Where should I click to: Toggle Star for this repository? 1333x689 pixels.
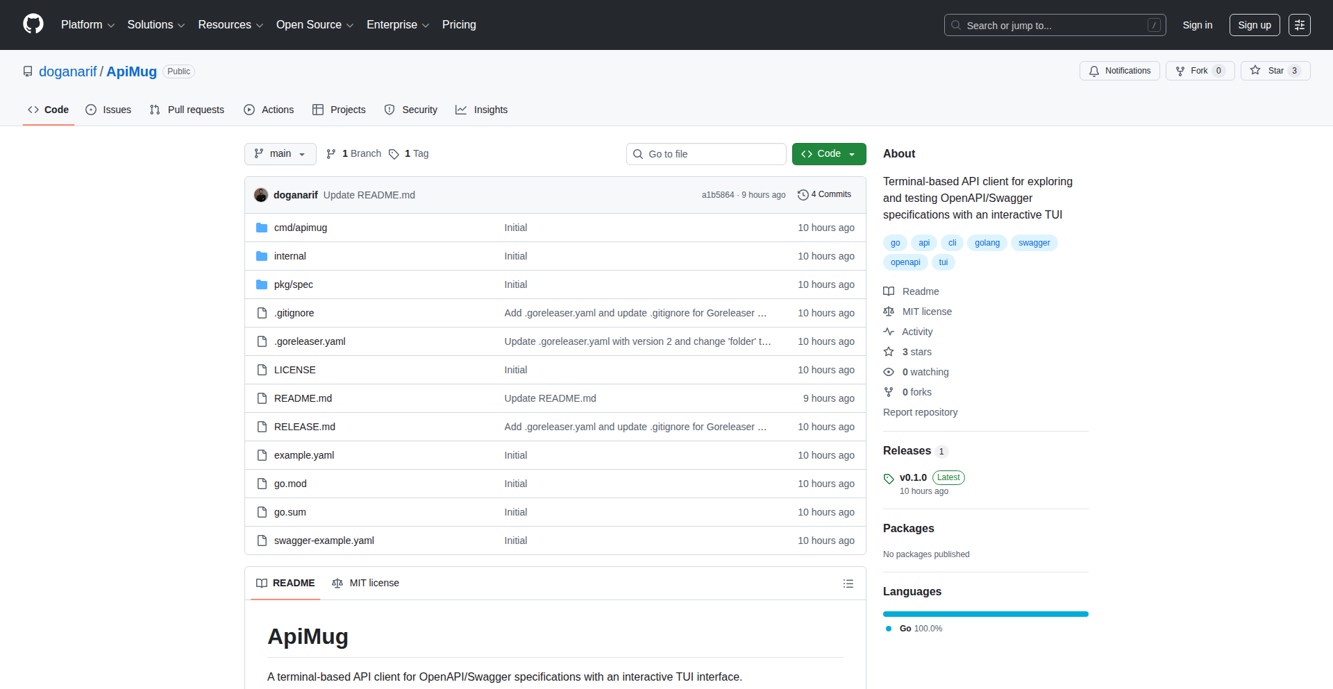click(1275, 70)
